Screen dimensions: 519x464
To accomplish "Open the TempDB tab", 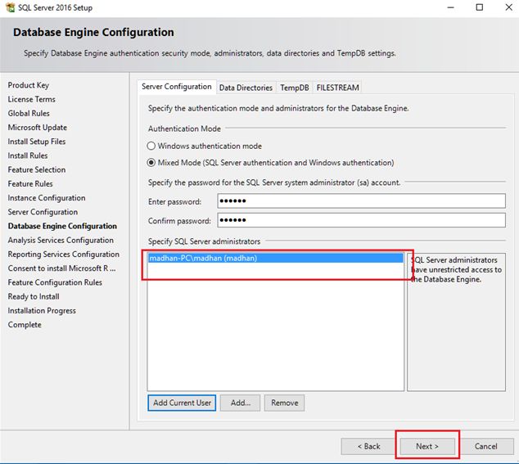I will (x=294, y=88).
